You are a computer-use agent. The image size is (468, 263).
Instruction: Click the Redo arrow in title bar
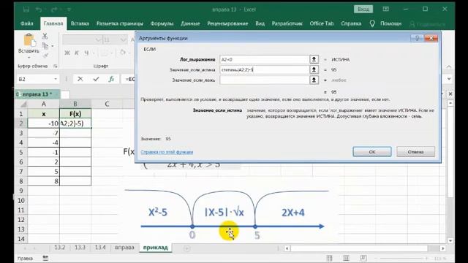point(54,9)
